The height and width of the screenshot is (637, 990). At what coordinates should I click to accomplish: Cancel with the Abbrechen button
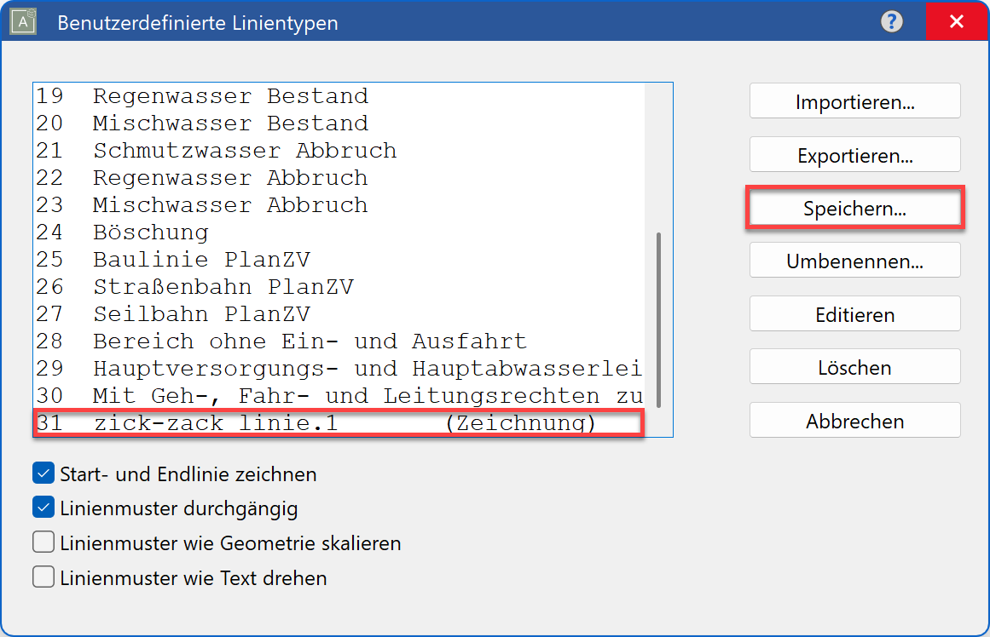tap(854, 420)
